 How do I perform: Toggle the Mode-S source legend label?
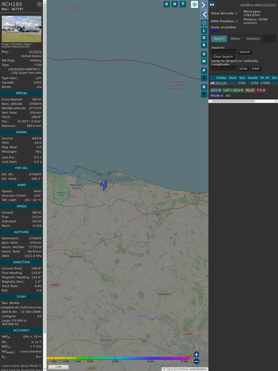pyautogui.click(x=217, y=96)
